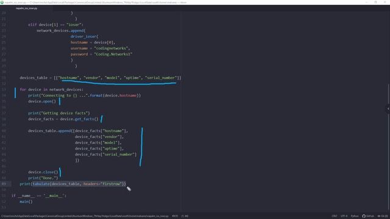The image size is (390, 219).
Task: Click the "__main__" string in the if statement
Action: pos(54,196)
